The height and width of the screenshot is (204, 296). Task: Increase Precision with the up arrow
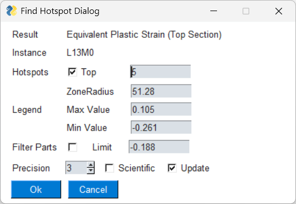pos(91,165)
